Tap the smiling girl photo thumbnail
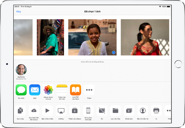Screen dimensions: 185x128 click(92, 37)
